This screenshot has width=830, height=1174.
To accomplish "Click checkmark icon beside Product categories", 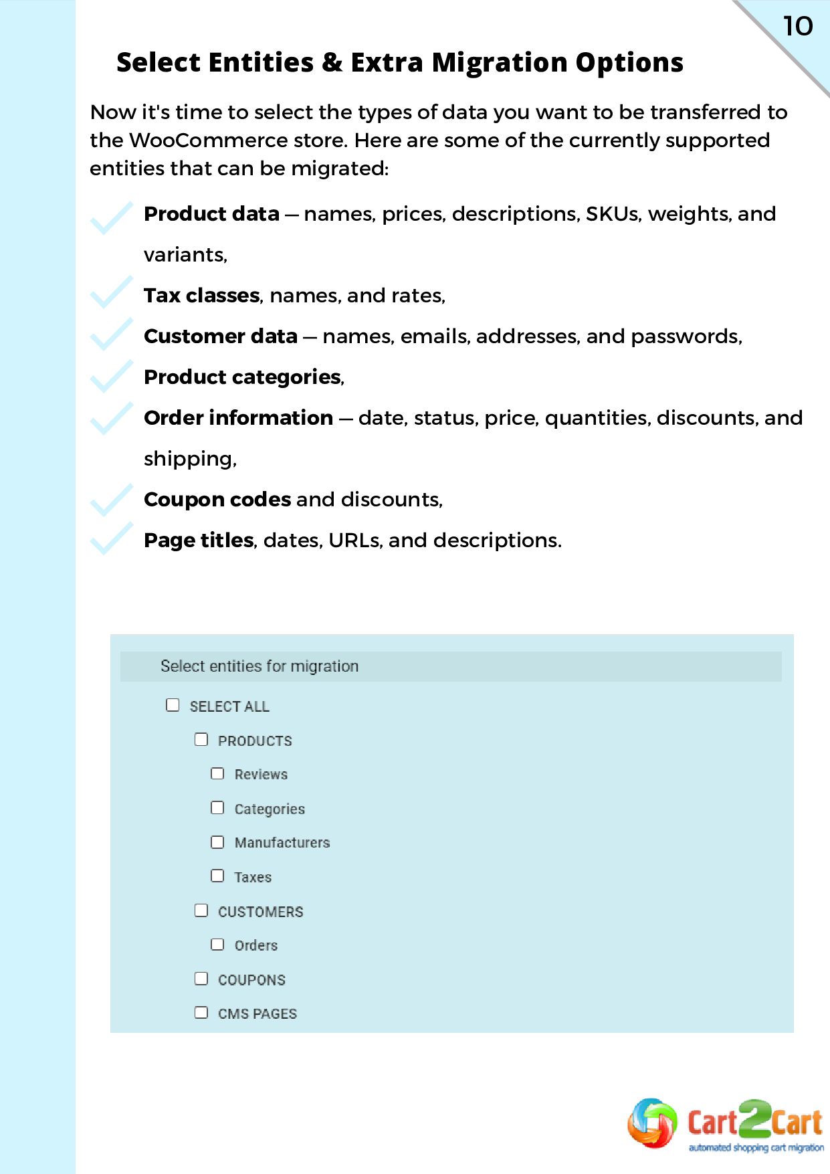I will click(x=112, y=375).
